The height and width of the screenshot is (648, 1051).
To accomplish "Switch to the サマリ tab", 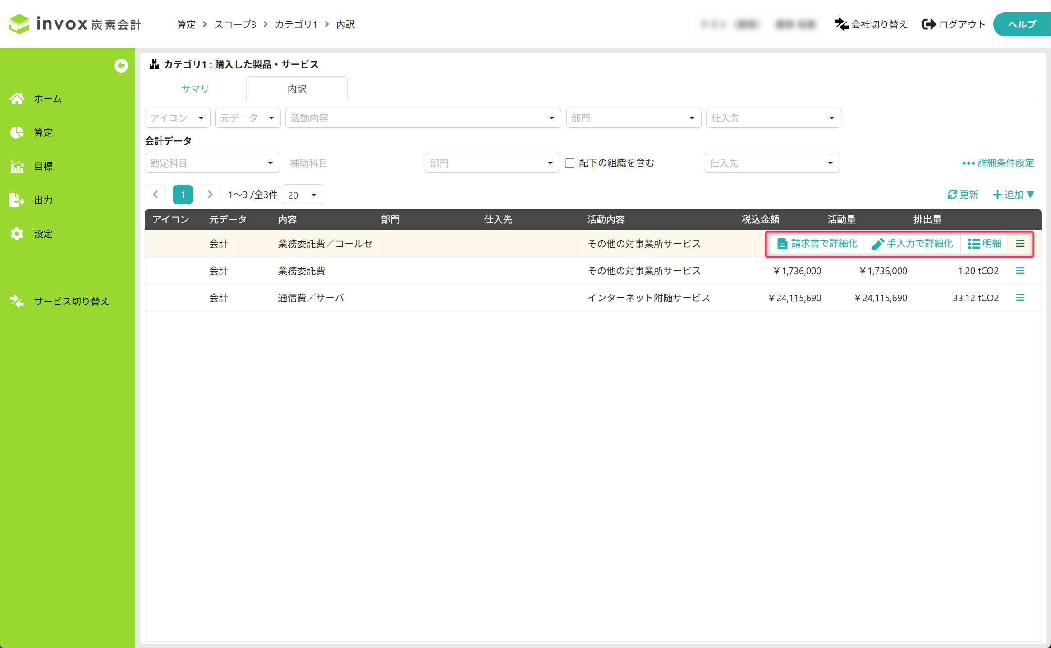I will (195, 89).
